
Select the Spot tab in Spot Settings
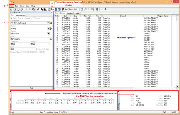13,15
